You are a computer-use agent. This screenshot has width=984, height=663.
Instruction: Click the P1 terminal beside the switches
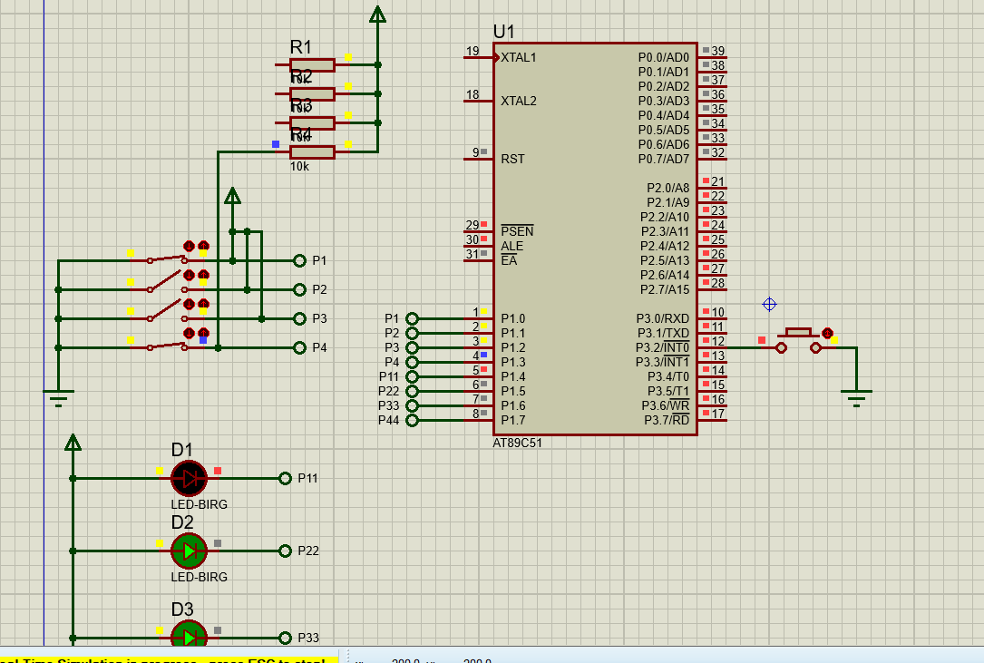299,260
